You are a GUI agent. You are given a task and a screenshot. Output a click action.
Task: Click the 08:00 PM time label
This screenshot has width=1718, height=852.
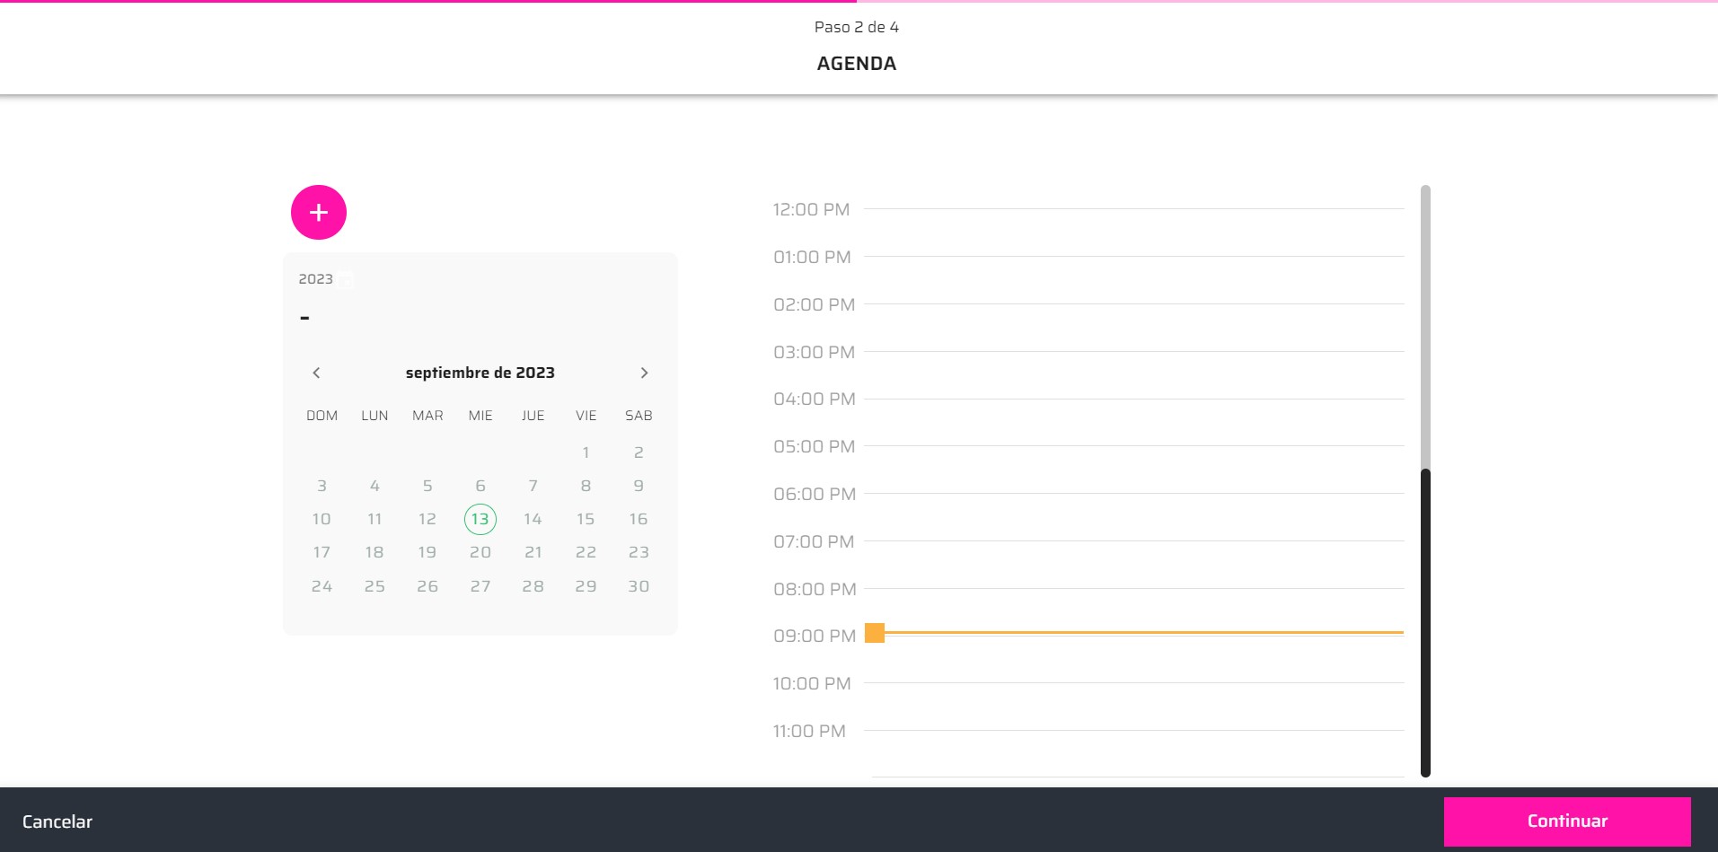click(x=814, y=589)
